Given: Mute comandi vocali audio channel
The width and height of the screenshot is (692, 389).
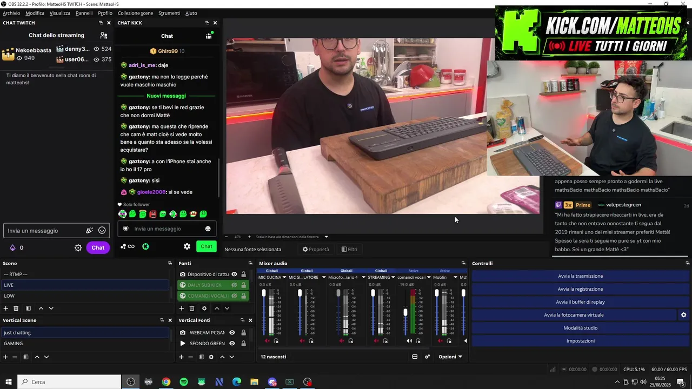Looking at the screenshot, I should [x=409, y=341].
